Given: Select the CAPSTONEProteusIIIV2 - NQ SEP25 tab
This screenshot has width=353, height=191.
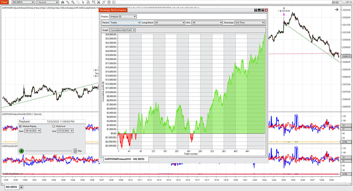Looking at the screenshot, I should click(124, 159).
